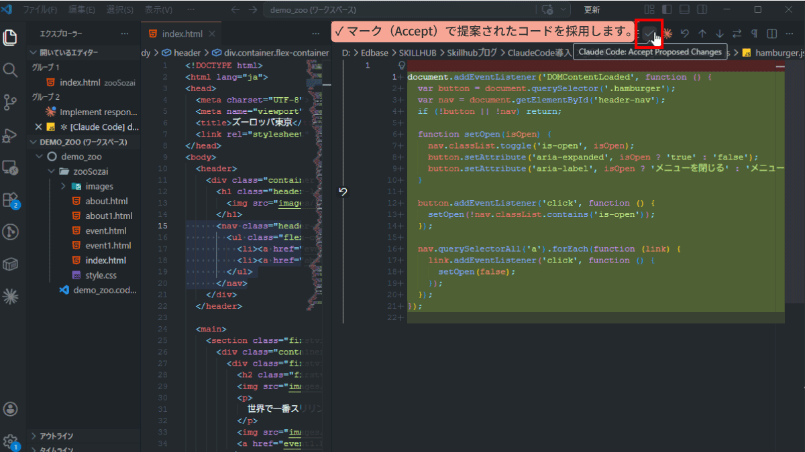Go to previous change using up arrow
The height and width of the screenshot is (452, 805).
point(702,33)
